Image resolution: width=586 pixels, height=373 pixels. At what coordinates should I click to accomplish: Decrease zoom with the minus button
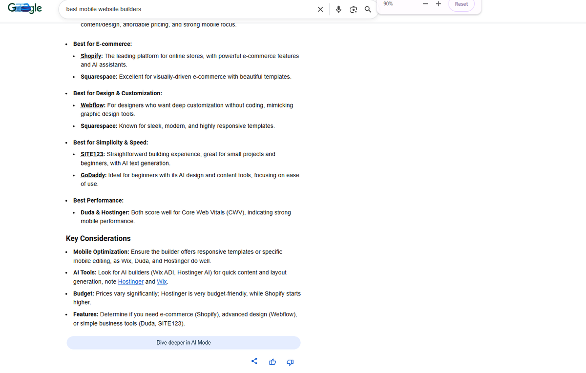click(x=425, y=4)
